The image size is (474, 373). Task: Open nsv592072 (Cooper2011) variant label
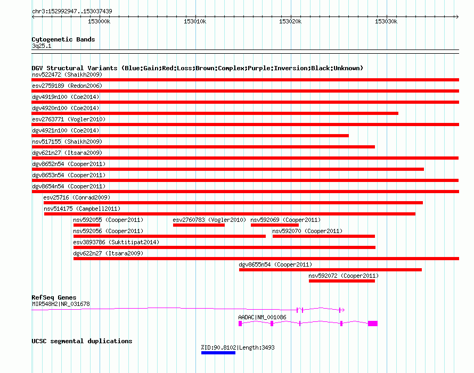click(x=344, y=276)
